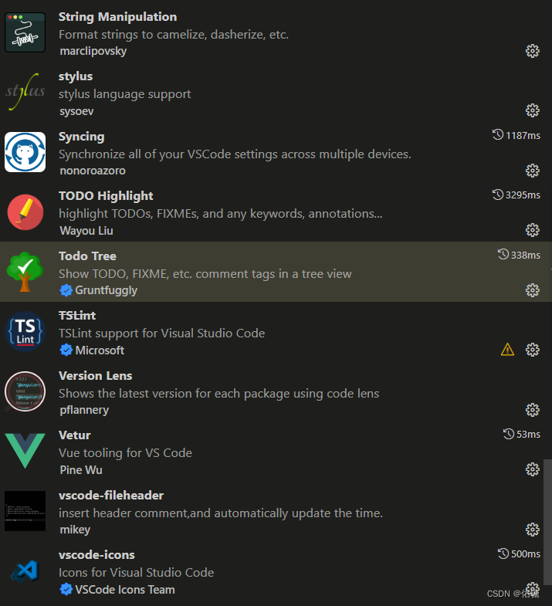552x606 pixels.
Task: Click Syncing activation time clock icon
Action: tap(498, 134)
